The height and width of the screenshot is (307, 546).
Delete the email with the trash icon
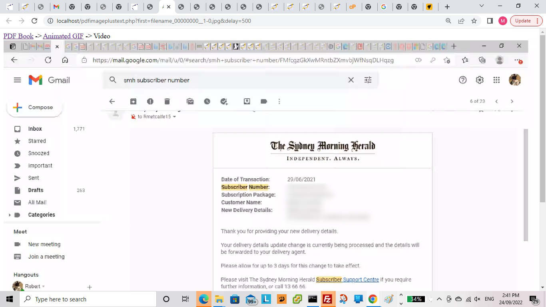click(167, 102)
